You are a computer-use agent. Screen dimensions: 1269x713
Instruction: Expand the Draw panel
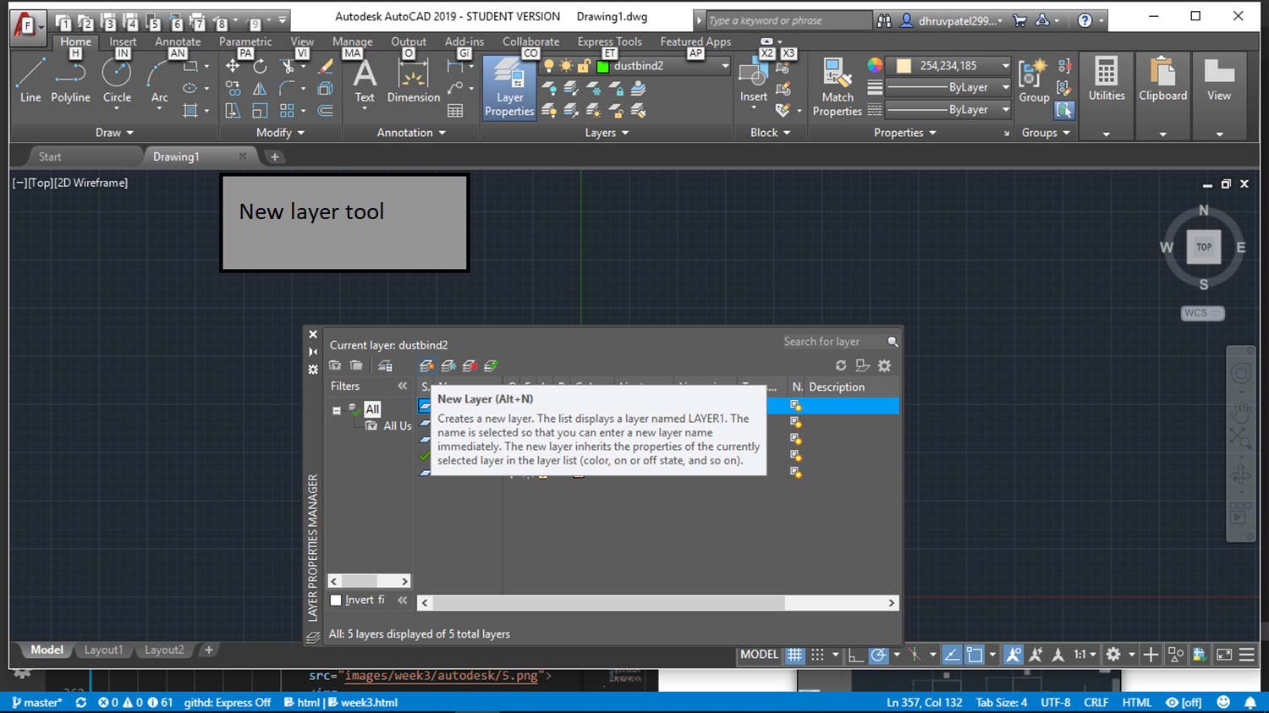(114, 133)
